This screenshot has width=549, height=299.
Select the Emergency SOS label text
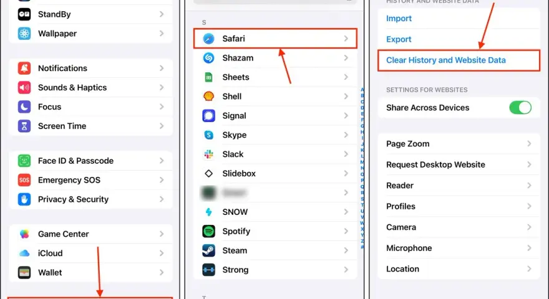tap(69, 180)
